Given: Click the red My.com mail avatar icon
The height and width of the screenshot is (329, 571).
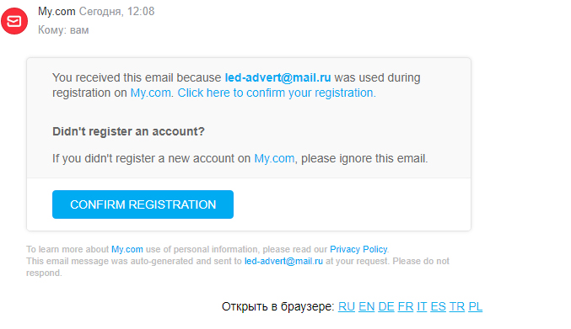Looking at the screenshot, I should pyautogui.click(x=14, y=21).
